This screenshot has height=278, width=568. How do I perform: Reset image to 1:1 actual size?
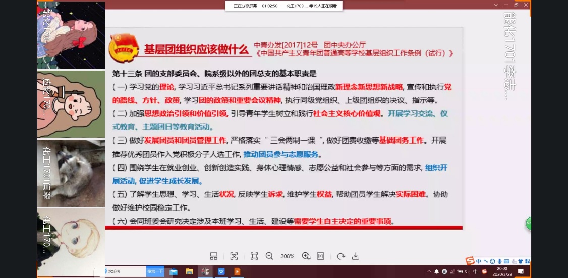pyautogui.click(x=320, y=256)
